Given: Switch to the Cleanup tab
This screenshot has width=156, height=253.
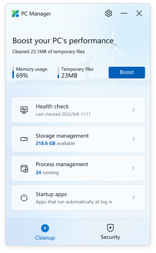Looking at the screenshot, I should 45,232.
